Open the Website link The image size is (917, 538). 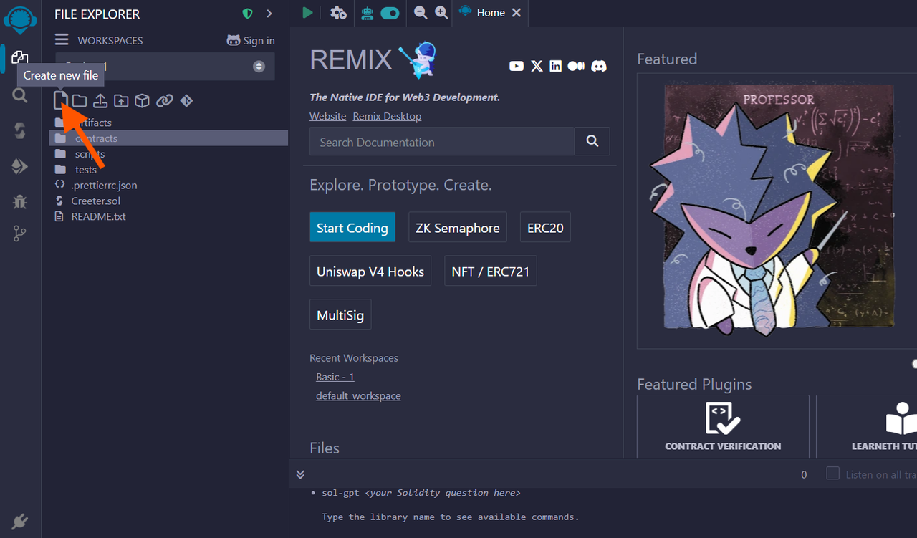tap(327, 116)
